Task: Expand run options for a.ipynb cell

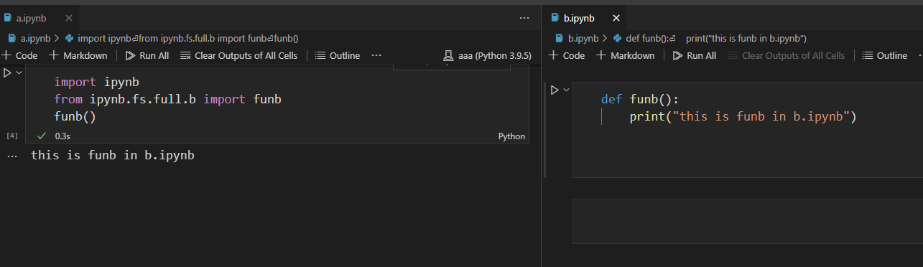Action: point(19,72)
